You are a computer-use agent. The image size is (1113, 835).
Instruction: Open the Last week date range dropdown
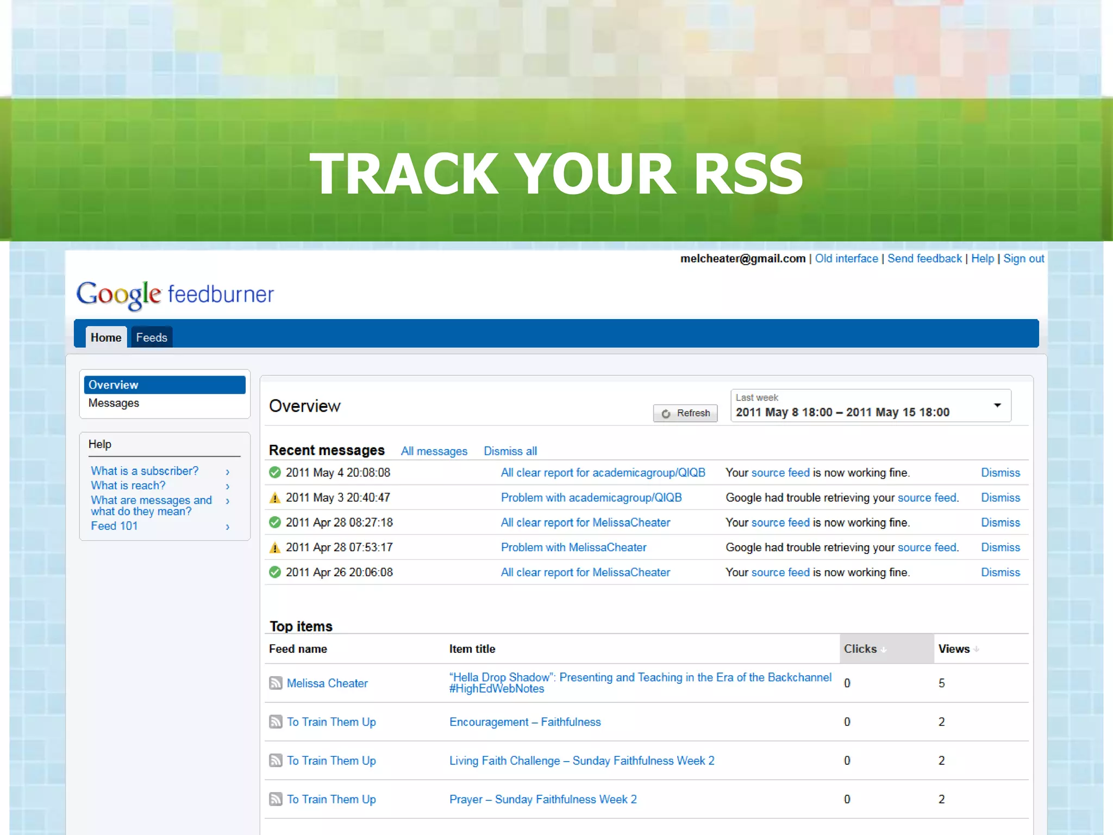point(871,406)
